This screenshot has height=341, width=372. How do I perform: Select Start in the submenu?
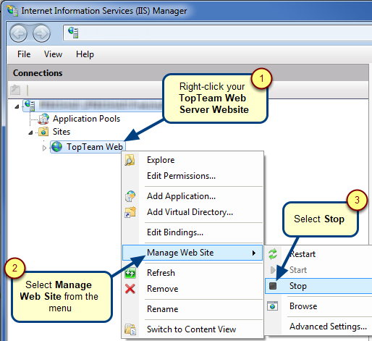[x=318, y=270]
